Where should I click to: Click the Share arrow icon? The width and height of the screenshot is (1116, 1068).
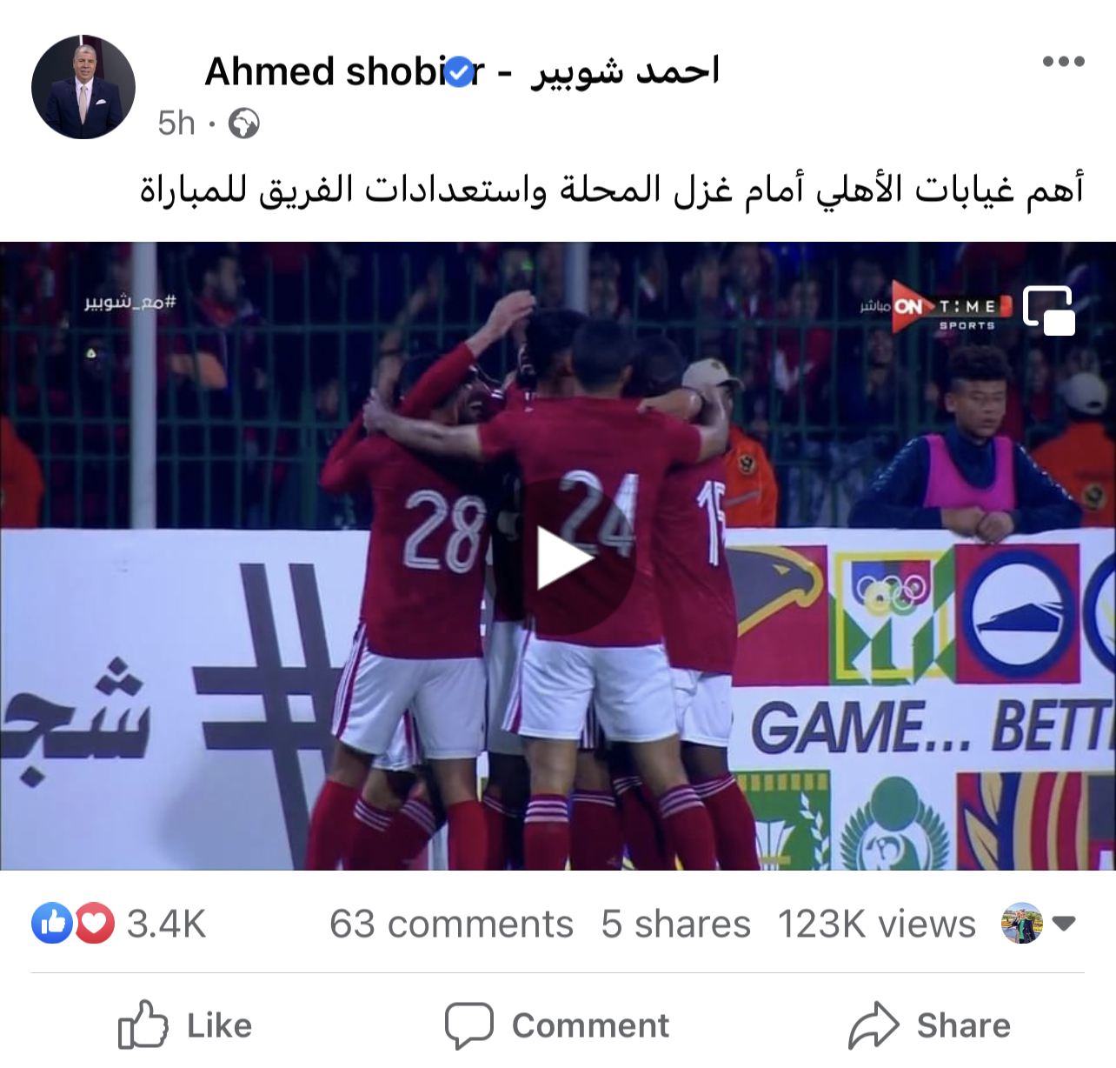[874, 1025]
